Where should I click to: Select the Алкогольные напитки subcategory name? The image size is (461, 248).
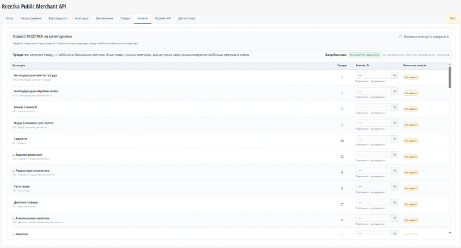tap(32, 218)
